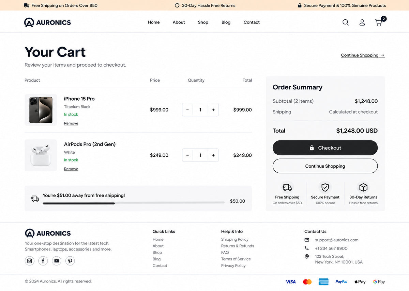The height and width of the screenshot is (291, 409).
Task: Open the user account icon
Action: point(362,22)
